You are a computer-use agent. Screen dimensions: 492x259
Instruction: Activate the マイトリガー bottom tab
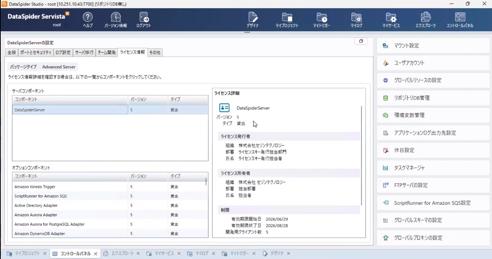[x=240, y=254]
